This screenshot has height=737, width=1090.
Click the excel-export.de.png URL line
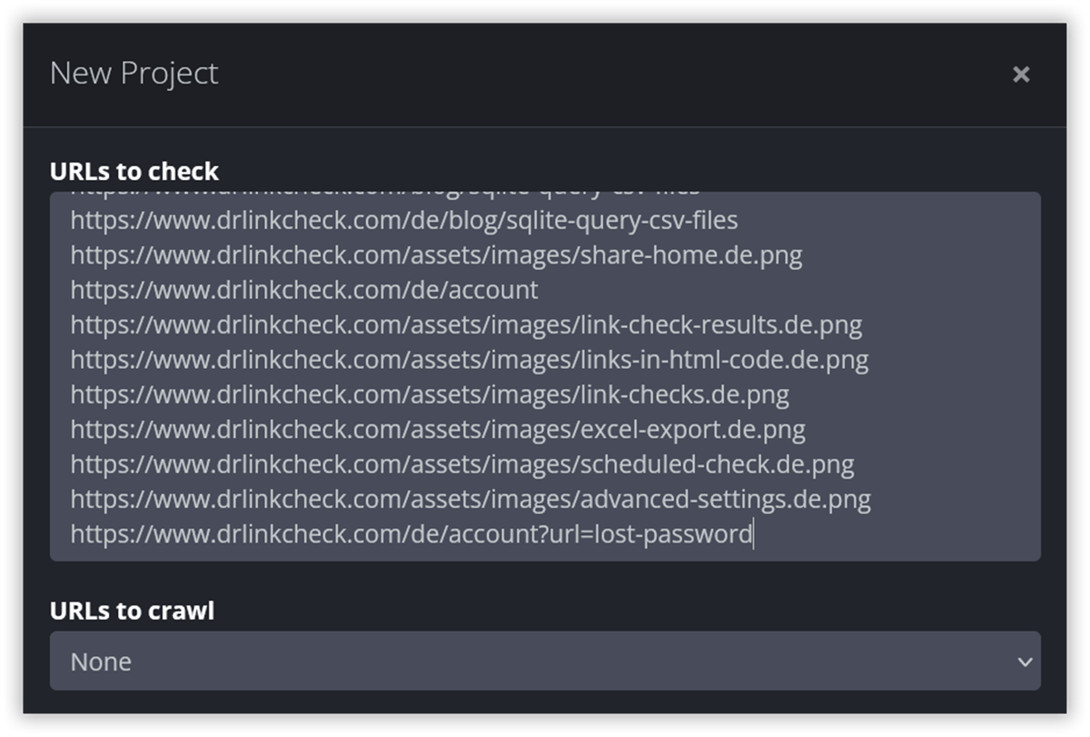pos(438,429)
